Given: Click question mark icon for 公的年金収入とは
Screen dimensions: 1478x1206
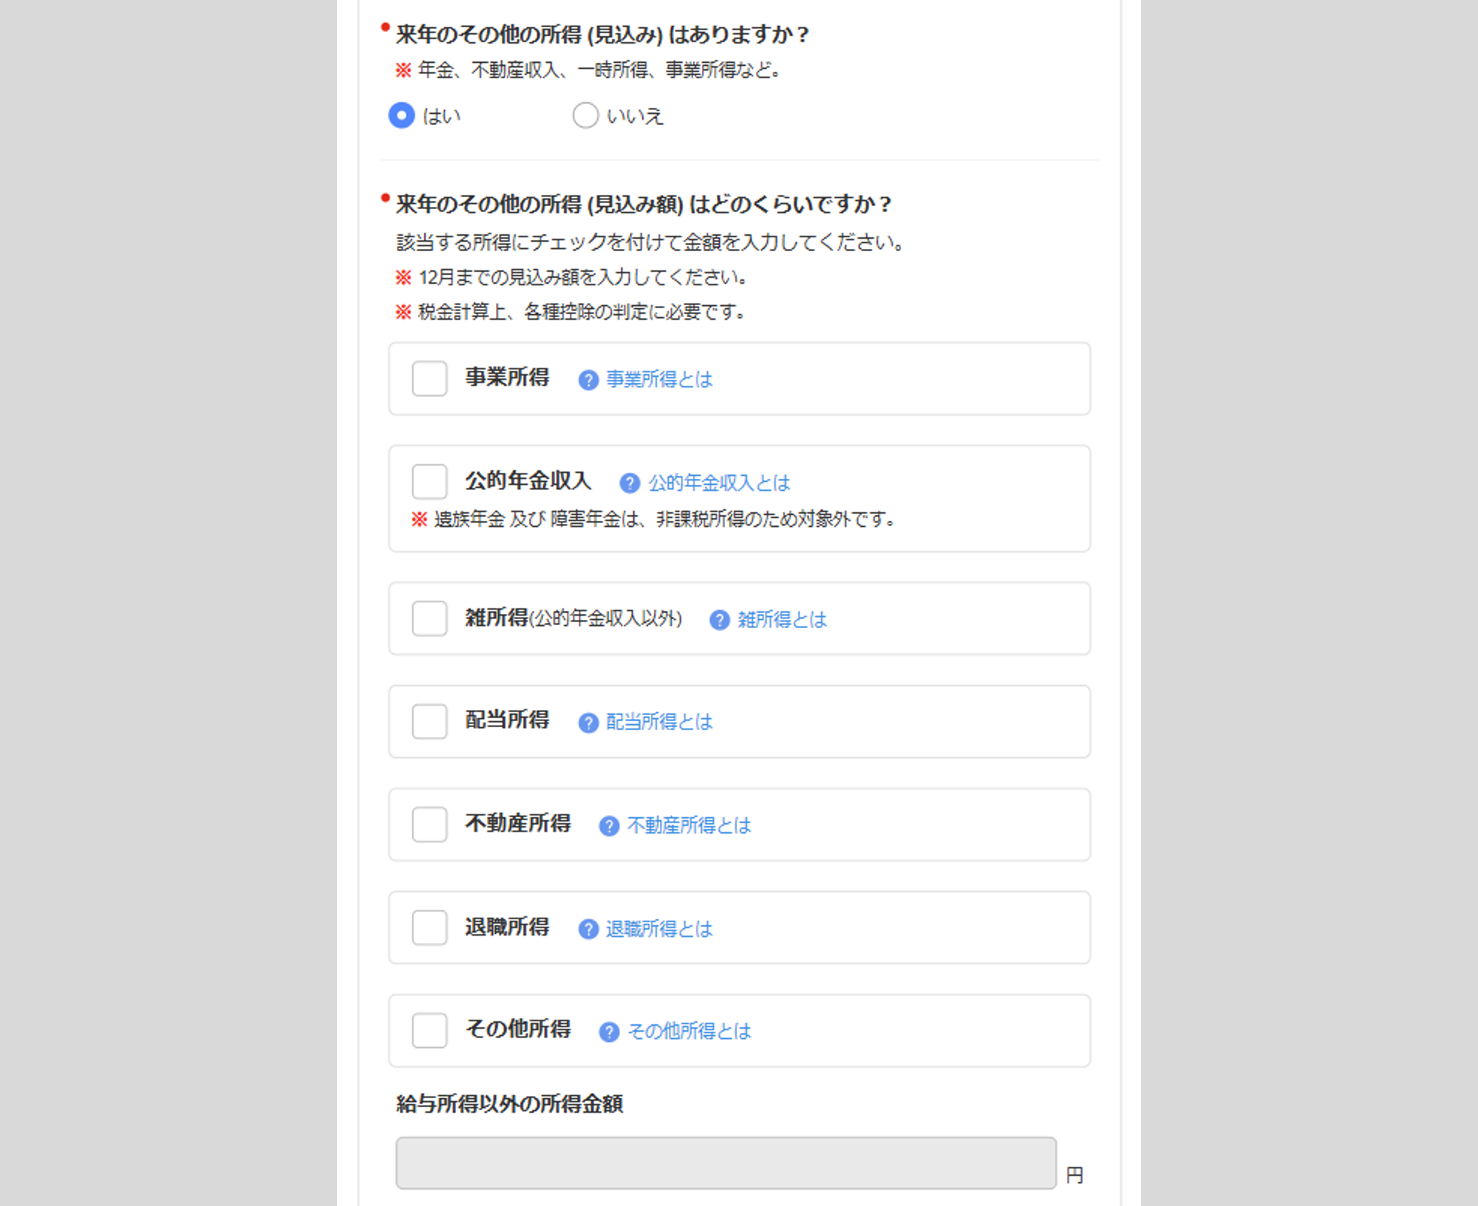Looking at the screenshot, I should 630,483.
